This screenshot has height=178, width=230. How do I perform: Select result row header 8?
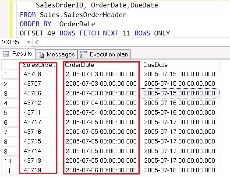click(11, 142)
